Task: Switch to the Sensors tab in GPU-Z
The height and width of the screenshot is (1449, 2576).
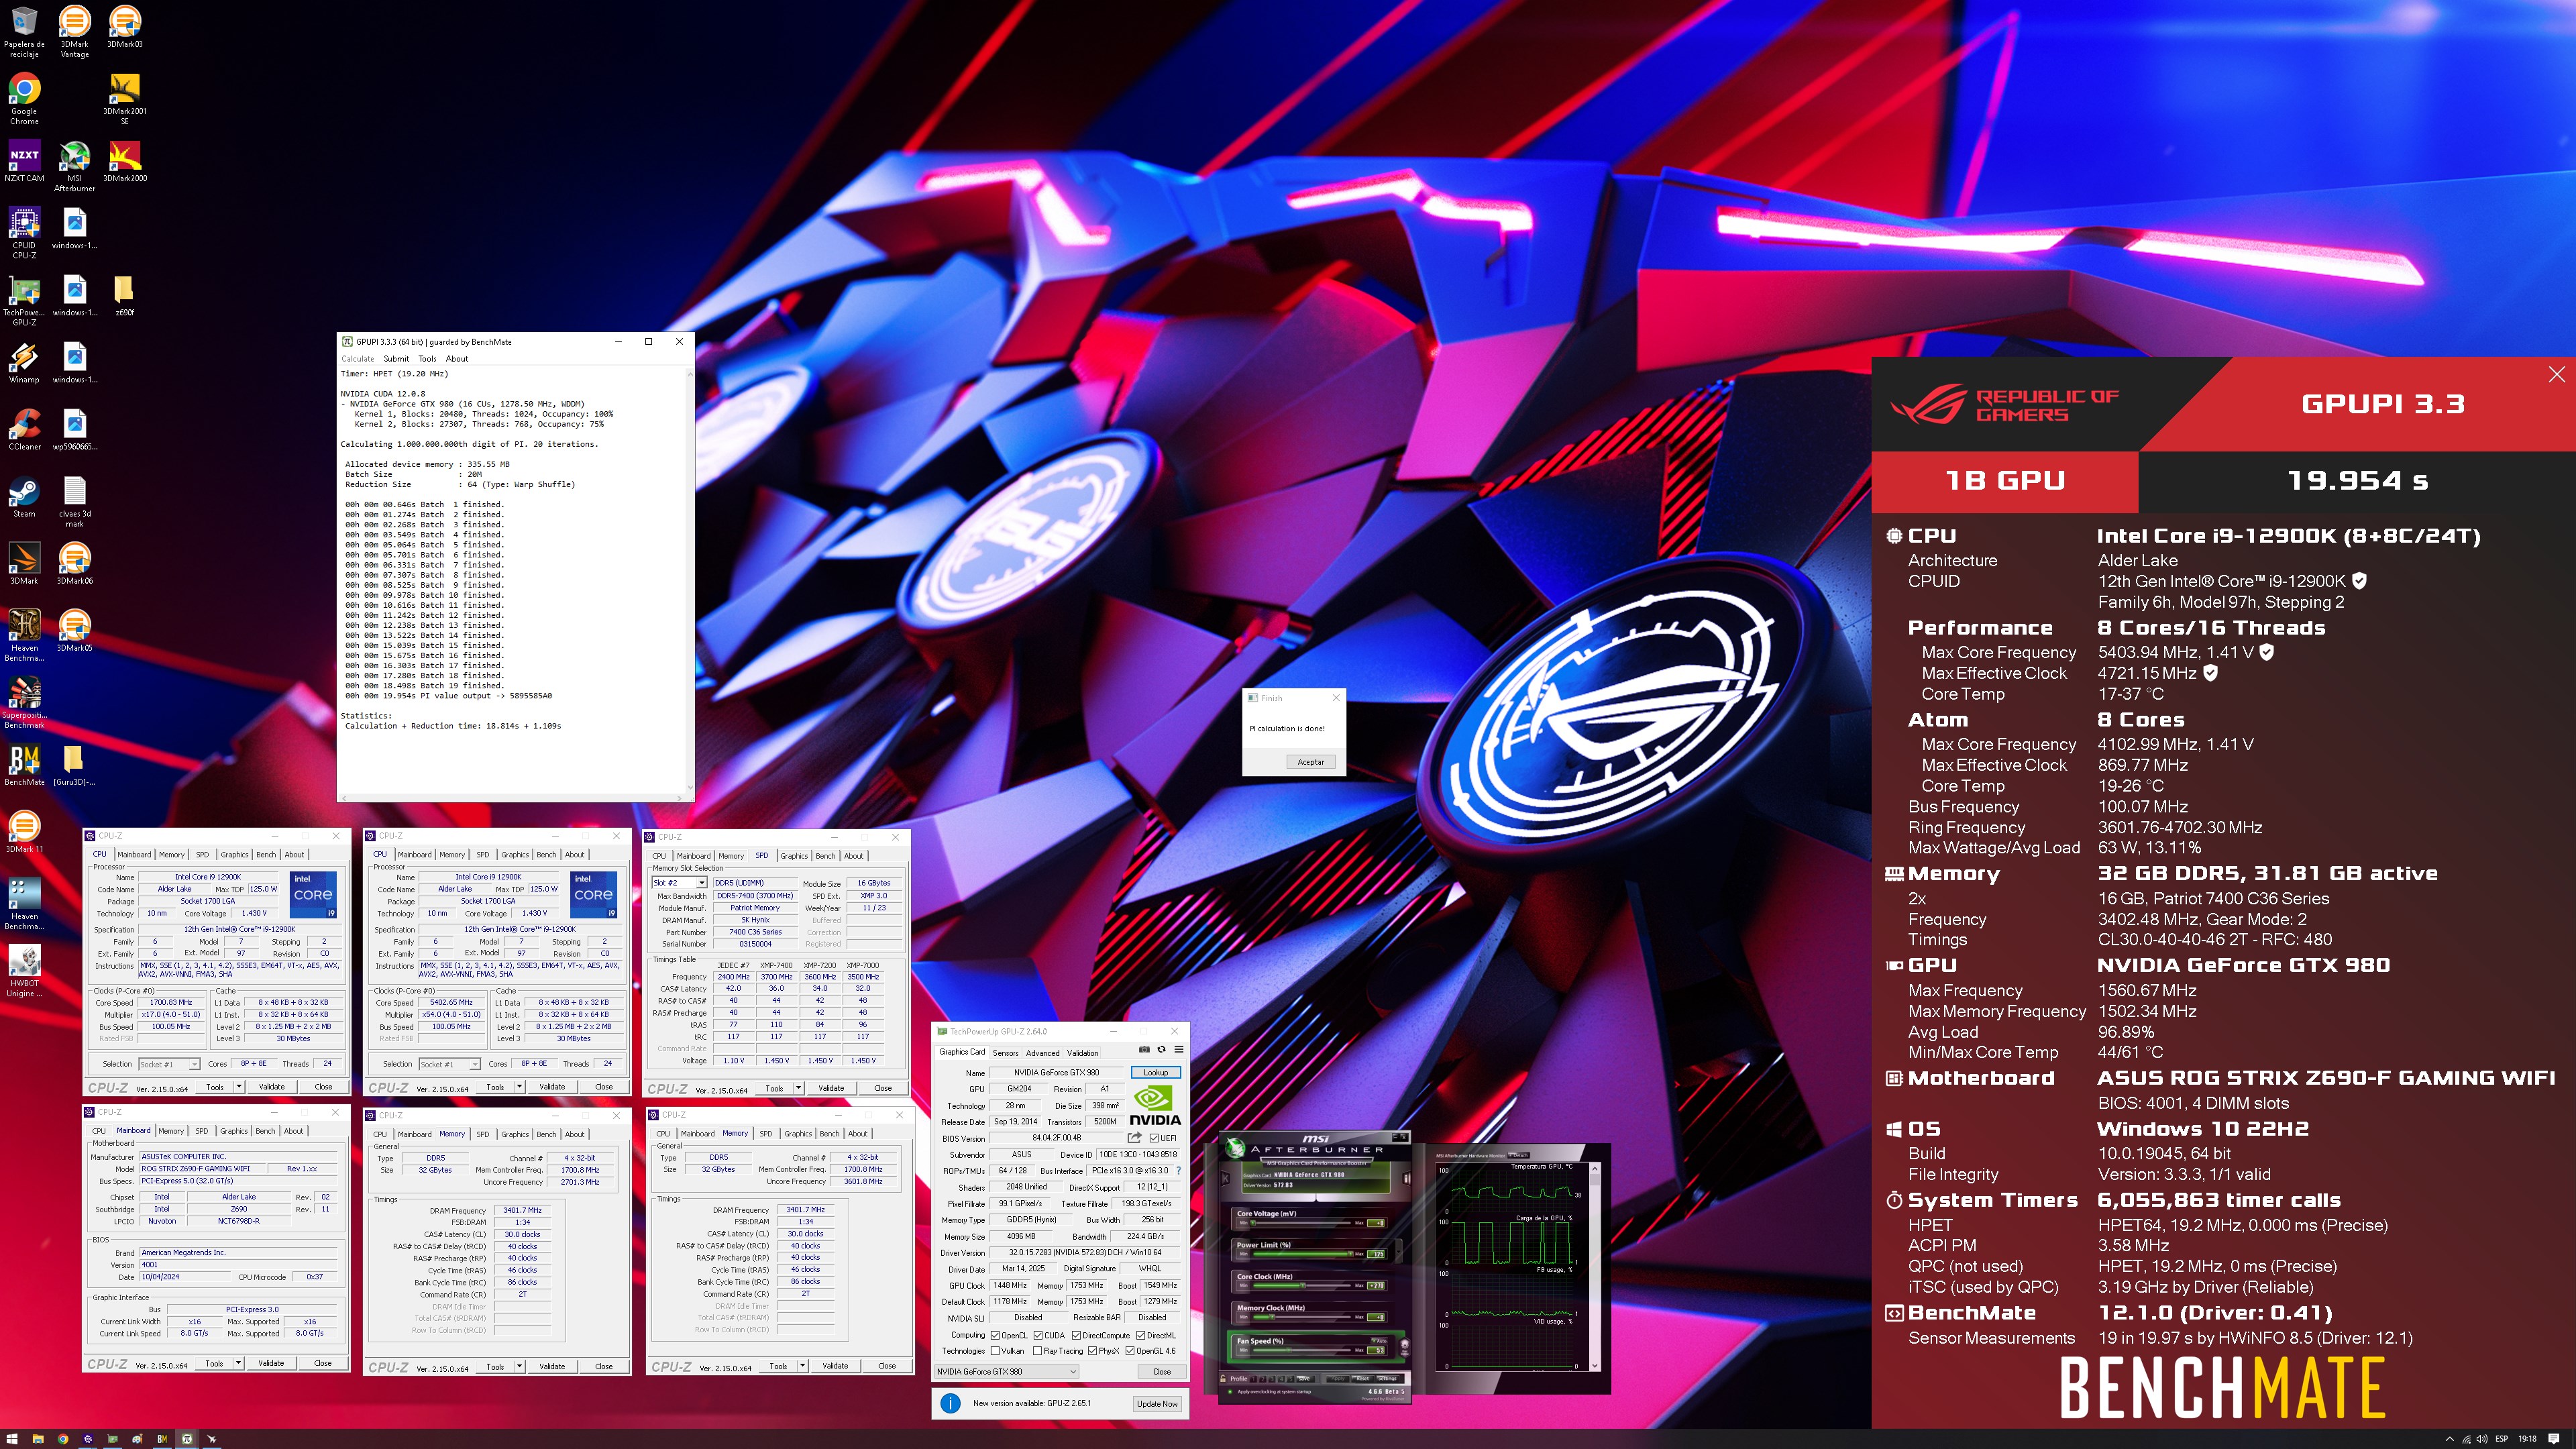Action: pos(1006,1053)
